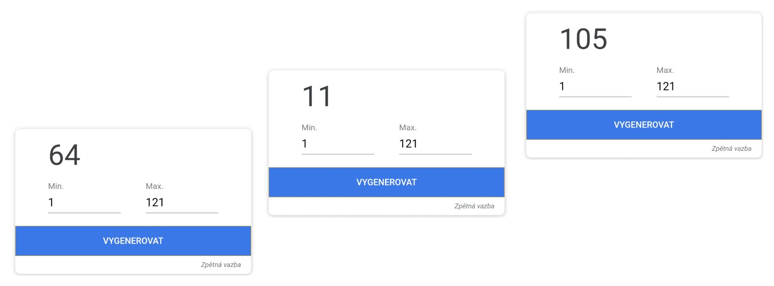Select the Min. input below number 11
The height and width of the screenshot is (286, 774).
[x=338, y=144]
